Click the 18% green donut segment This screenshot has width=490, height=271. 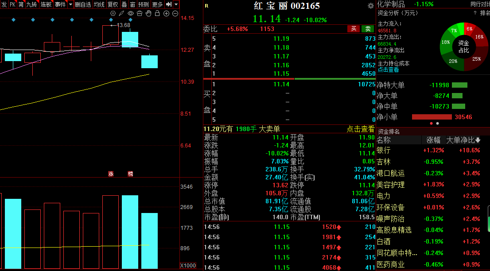pos(445,43)
